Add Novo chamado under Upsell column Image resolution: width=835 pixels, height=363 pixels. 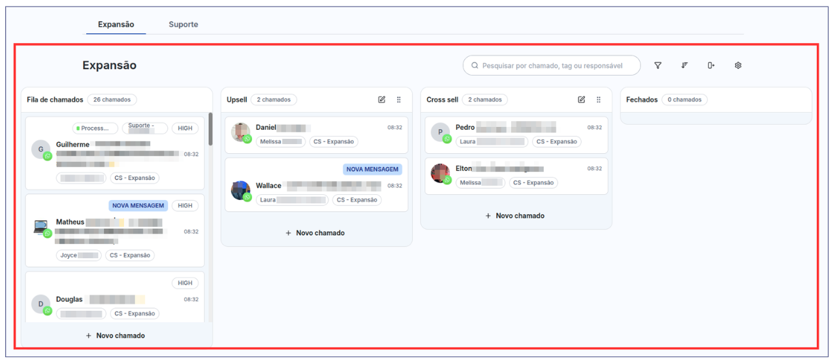point(316,233)
